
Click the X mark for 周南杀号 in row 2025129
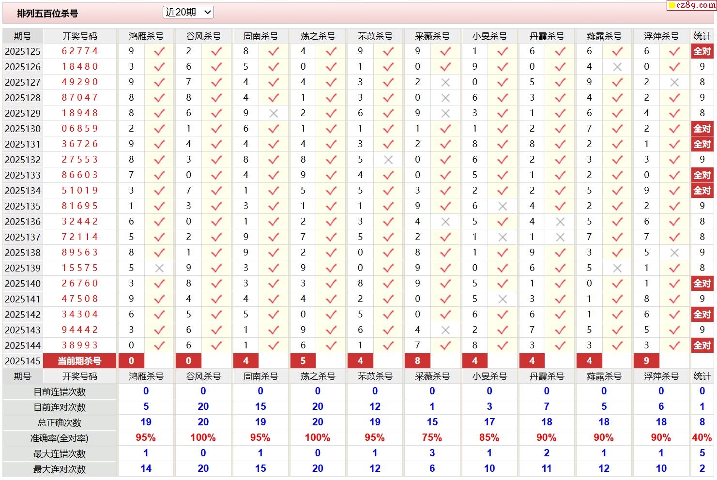[x=274, y=113]
